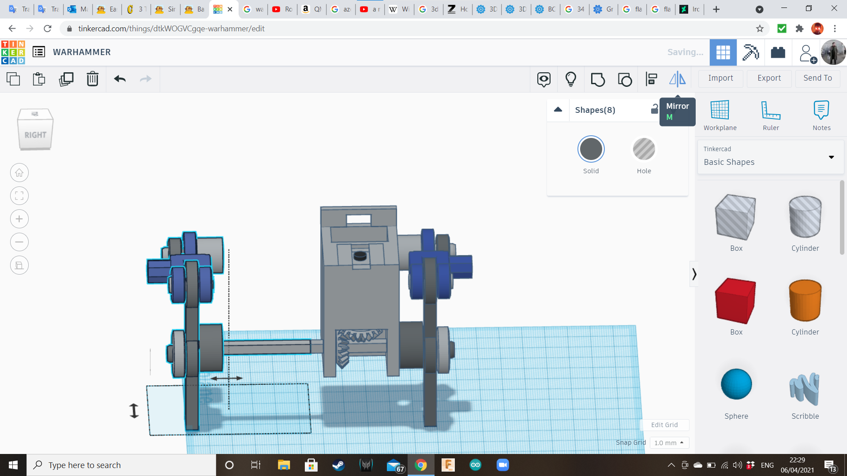Toggle light bulb show all
Screen dimensions: 847x476
571,79
